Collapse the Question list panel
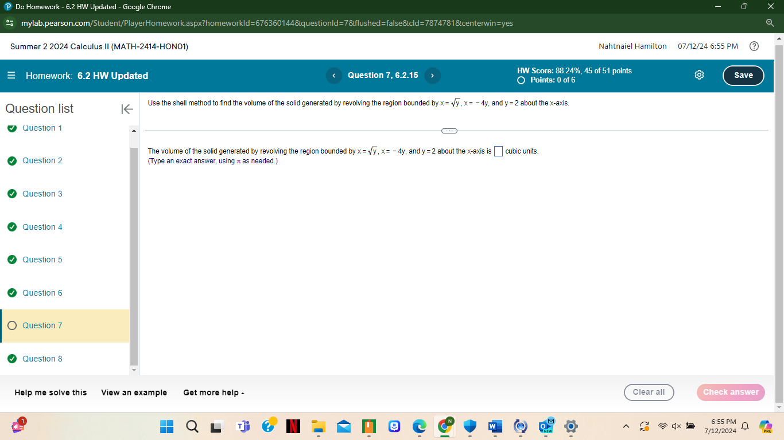The image size is (784, 440). (x=127, y=109)
